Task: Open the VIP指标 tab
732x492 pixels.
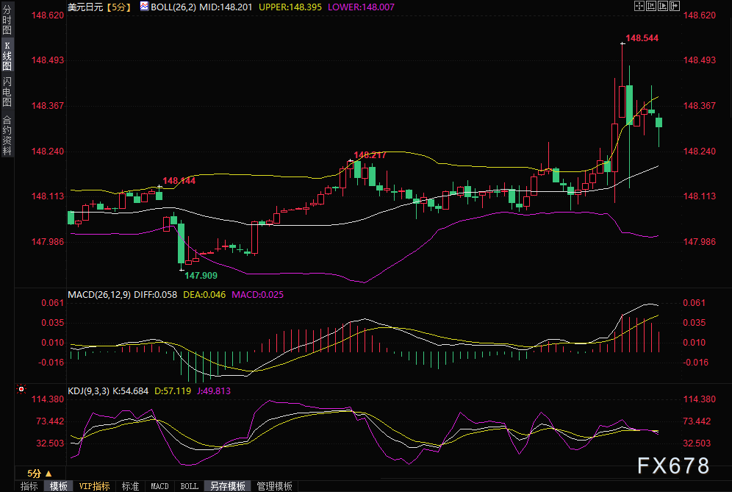Action: (x=94, y=486)
